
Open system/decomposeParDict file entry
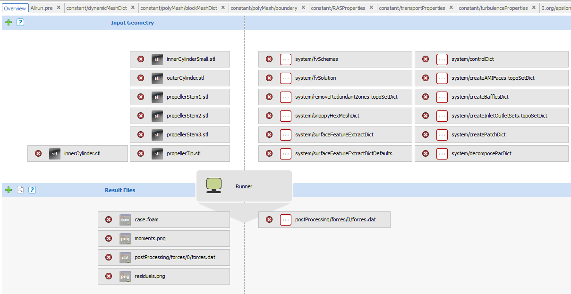pos(481,153)
